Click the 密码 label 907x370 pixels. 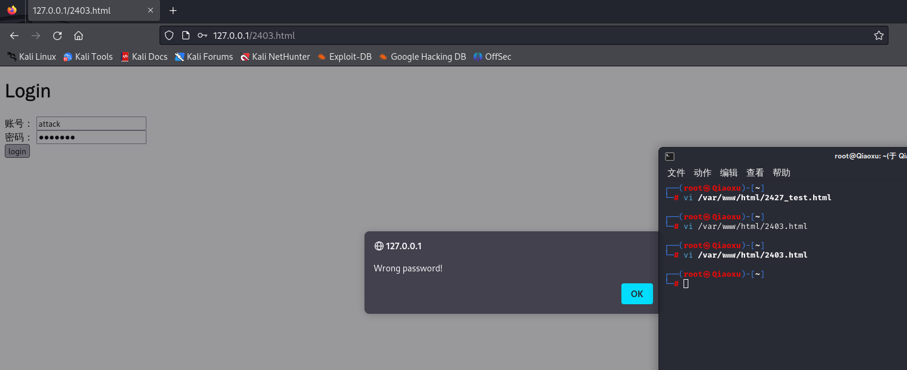click(18, 137)
